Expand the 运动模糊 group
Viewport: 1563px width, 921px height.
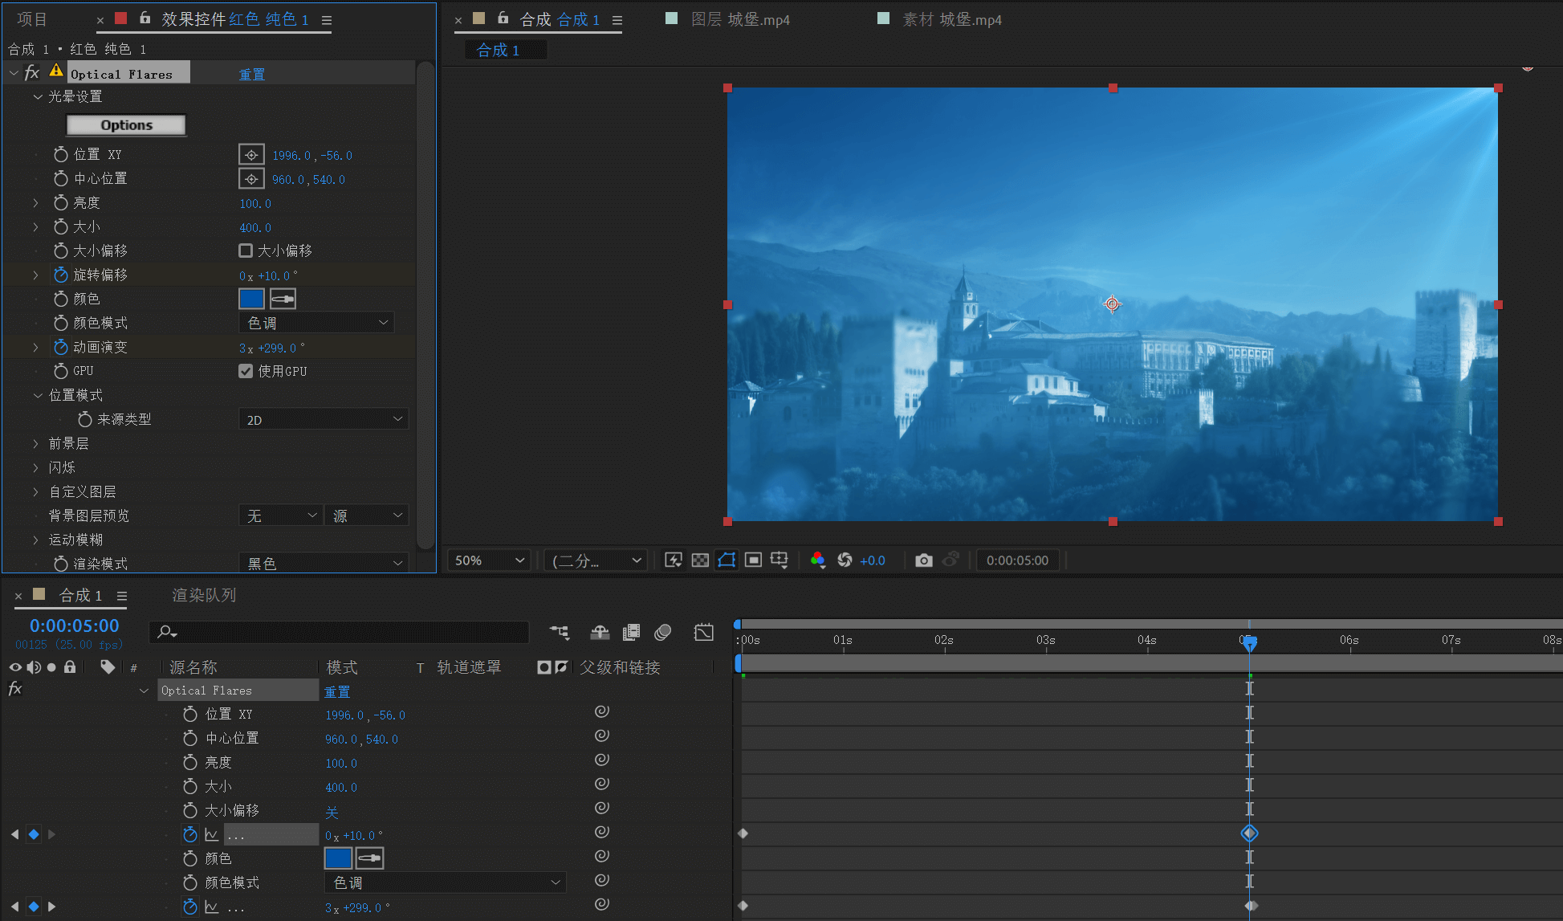[x=35, y=540]
